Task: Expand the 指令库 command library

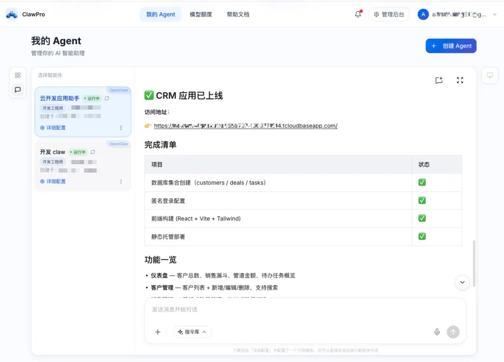Action: pyautogui.click(x=192, y=332)
